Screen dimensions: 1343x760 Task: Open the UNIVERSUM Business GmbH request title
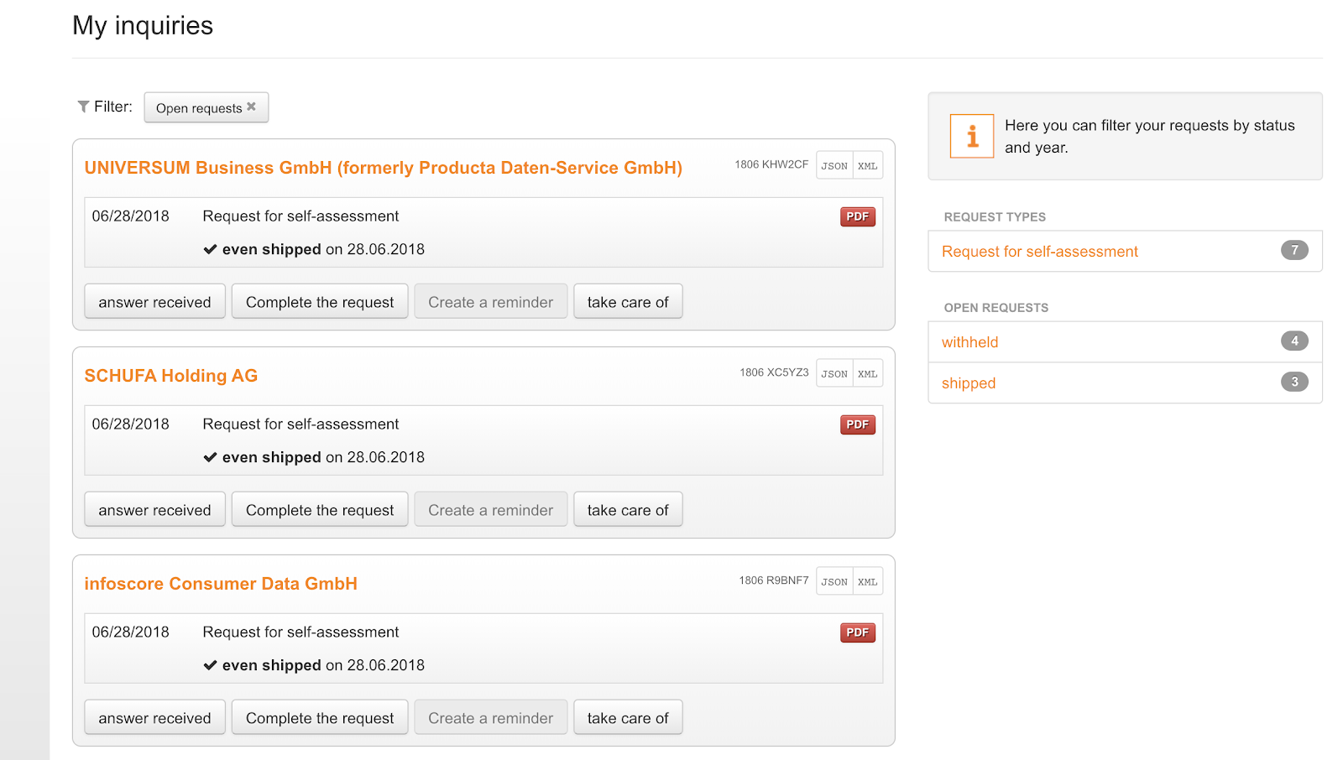pos(384,168)
